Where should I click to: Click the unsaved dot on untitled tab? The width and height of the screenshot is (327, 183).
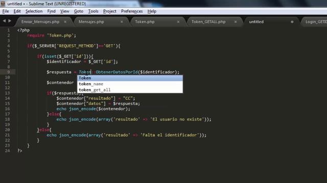(x=292, y=22)
